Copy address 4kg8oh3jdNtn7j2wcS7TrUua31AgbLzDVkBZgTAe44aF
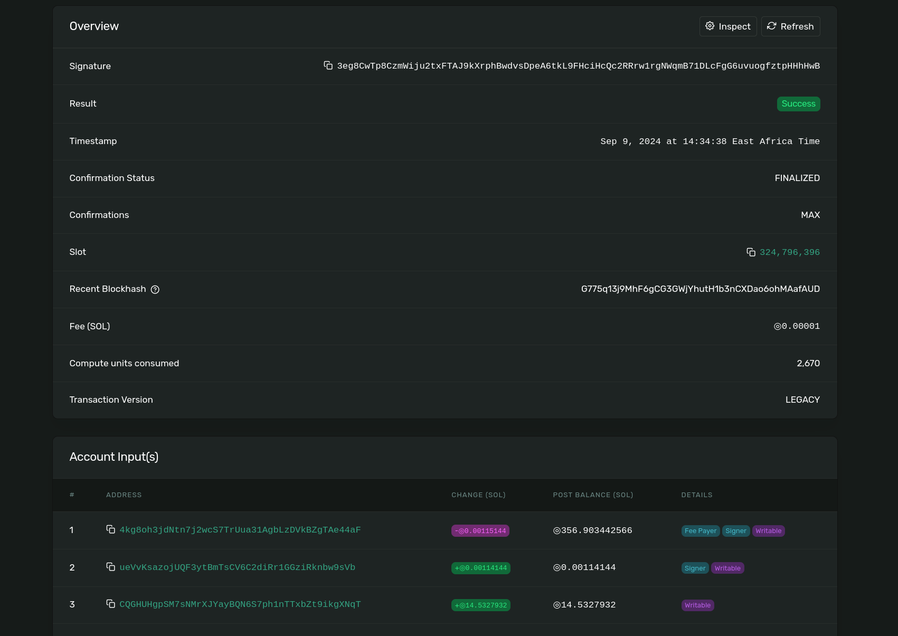The width and height of the screenshot is (898, 636). [111, 529]
